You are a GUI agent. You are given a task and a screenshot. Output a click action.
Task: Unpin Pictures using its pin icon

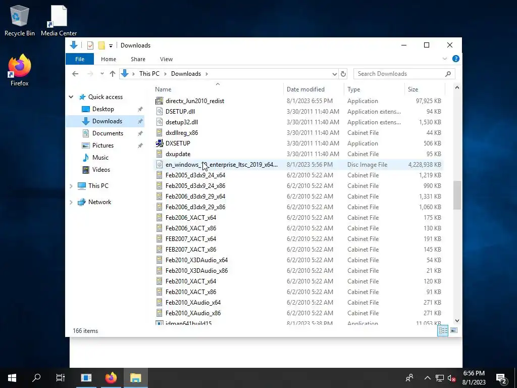coord(140,145)
